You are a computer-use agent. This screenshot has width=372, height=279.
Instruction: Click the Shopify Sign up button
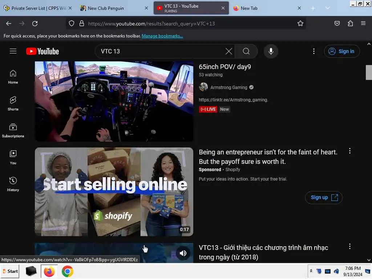324,197
